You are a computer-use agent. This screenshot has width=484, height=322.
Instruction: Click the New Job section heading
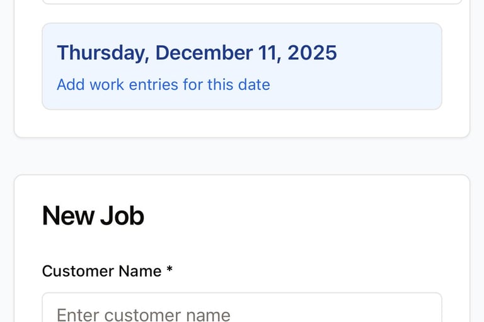pyautogui.click(x=93, y=216)
